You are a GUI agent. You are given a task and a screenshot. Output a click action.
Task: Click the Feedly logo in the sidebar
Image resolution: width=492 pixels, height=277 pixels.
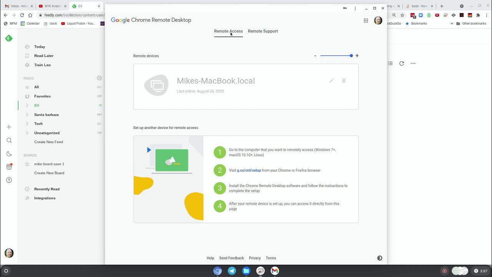tap(9, 38)
